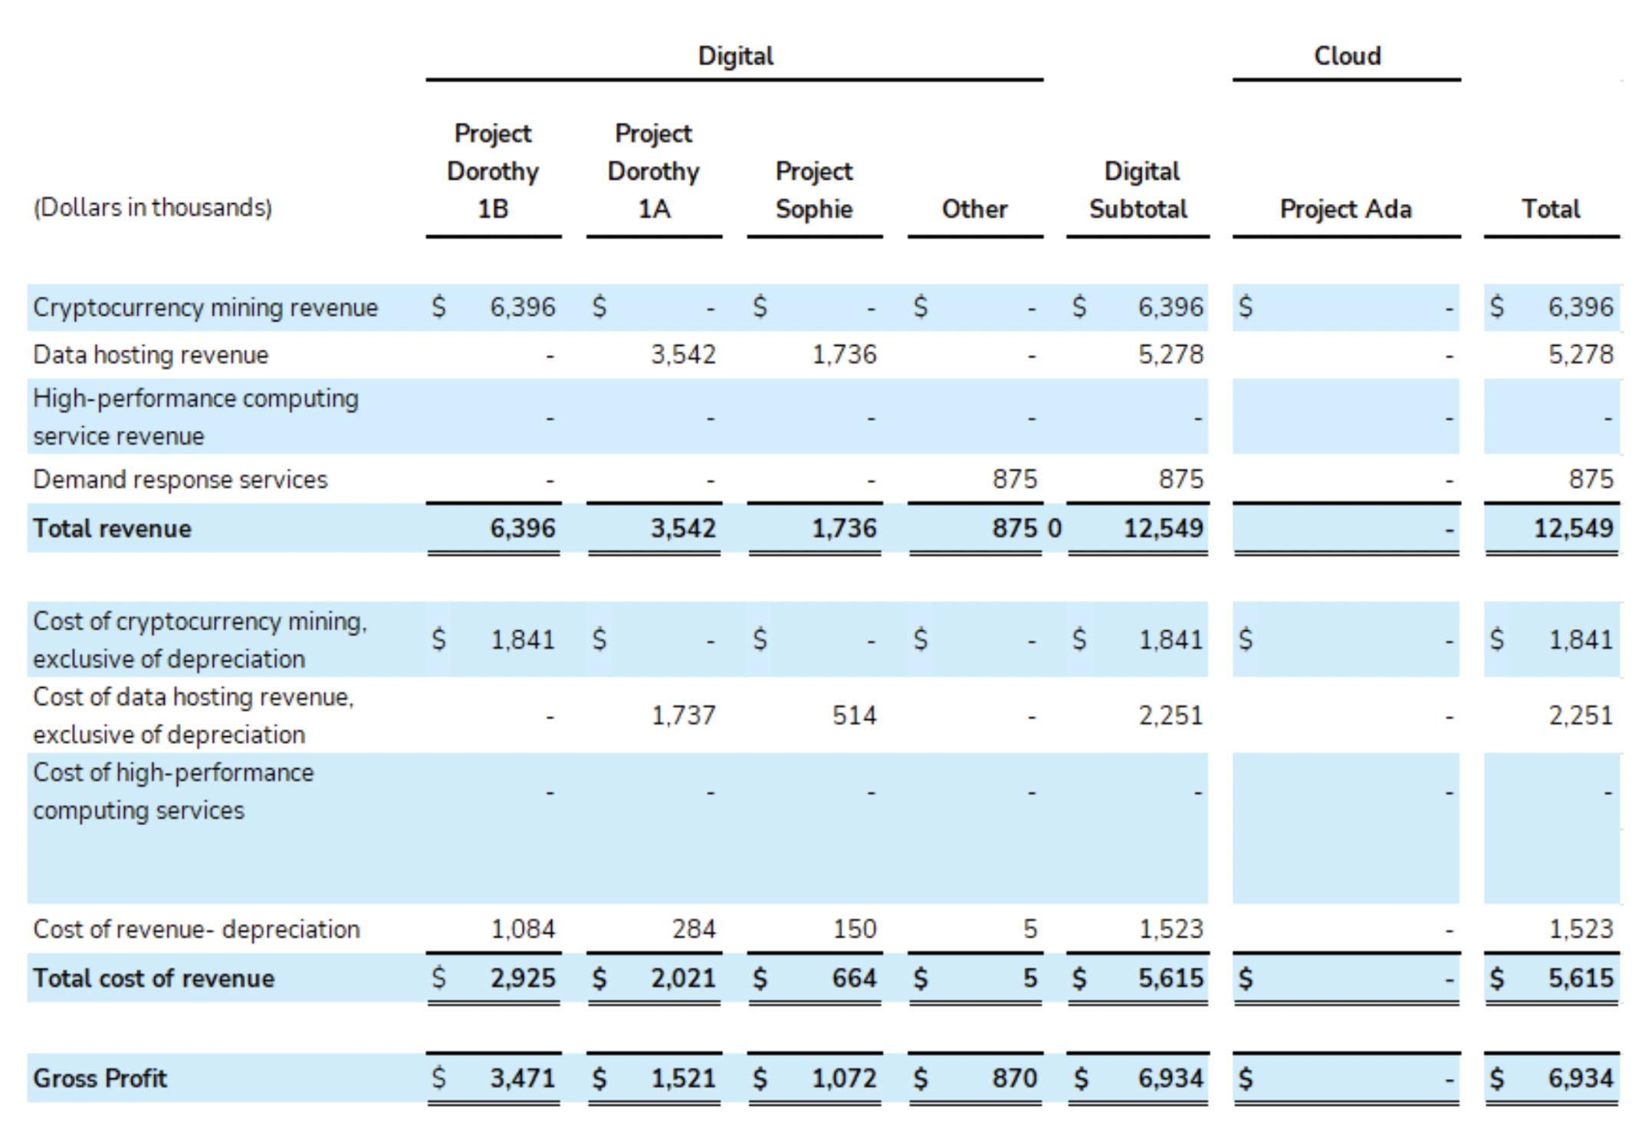Click the Total cost of revenue label
1645x1141 pixels.
153,978
